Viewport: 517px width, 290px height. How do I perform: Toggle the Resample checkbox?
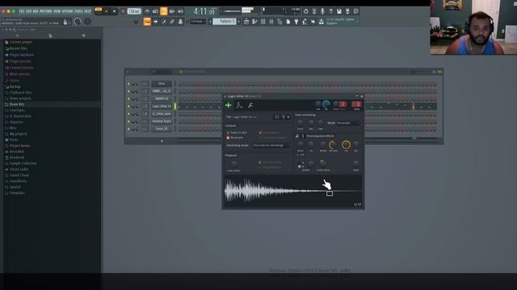(228, 138)
